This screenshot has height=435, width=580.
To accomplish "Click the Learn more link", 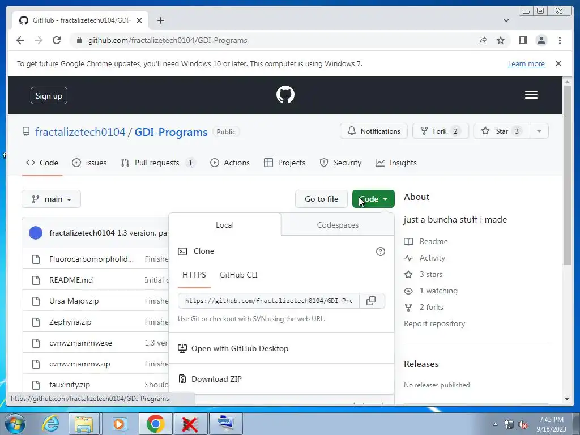I will point(526,63).
